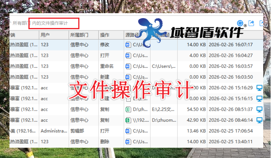
Task: Sort by the 用户 column header
Action: [54, 35]
